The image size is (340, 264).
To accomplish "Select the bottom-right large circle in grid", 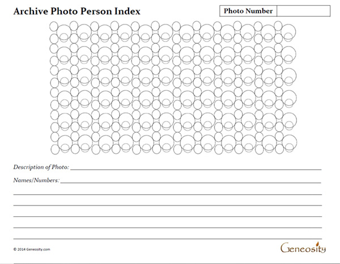I will pyautogui.click(x=290, y=142).
